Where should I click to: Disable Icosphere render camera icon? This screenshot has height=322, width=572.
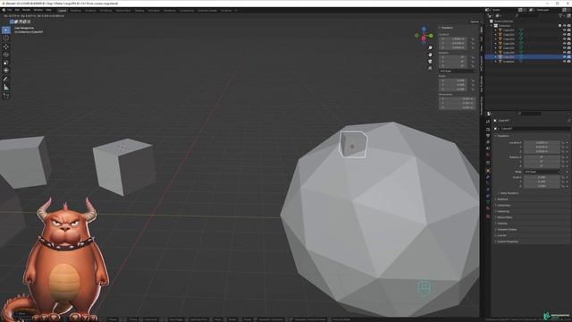coord(568,62)
